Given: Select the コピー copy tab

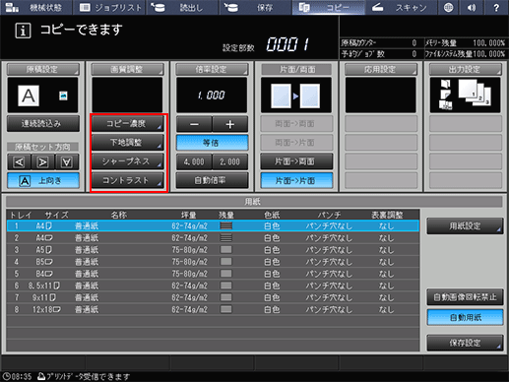Looking at the screenshot, I should [x=328, y=7].
